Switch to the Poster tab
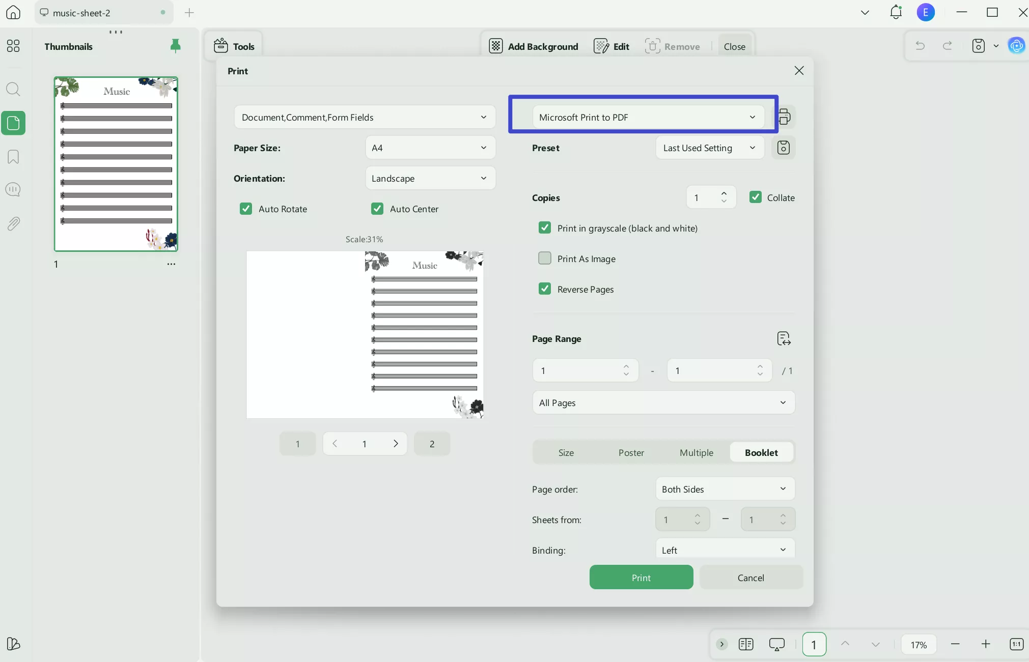The width and height of the screenshot is (1029, 662). pyautogui.click(x=631, y=452)
